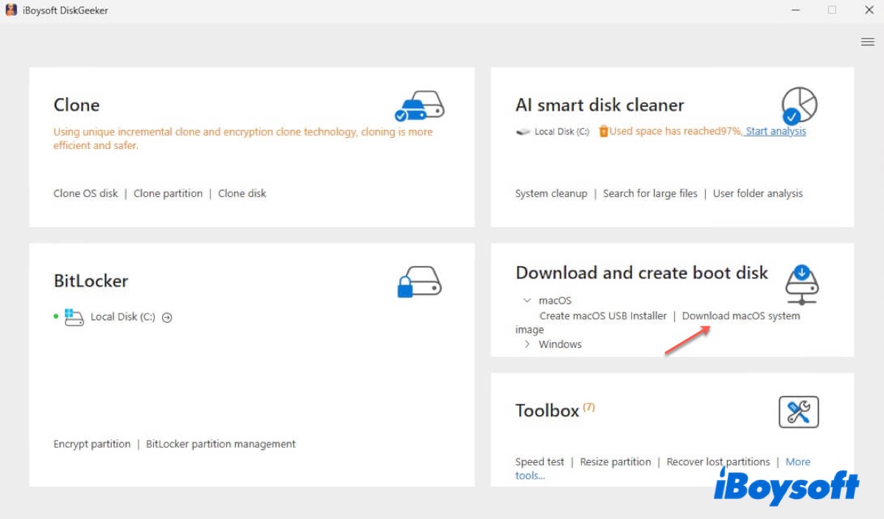884x519 pixels.
Task: Click the BitLocker padlock drive icon
Action: (x=419, y=282)
